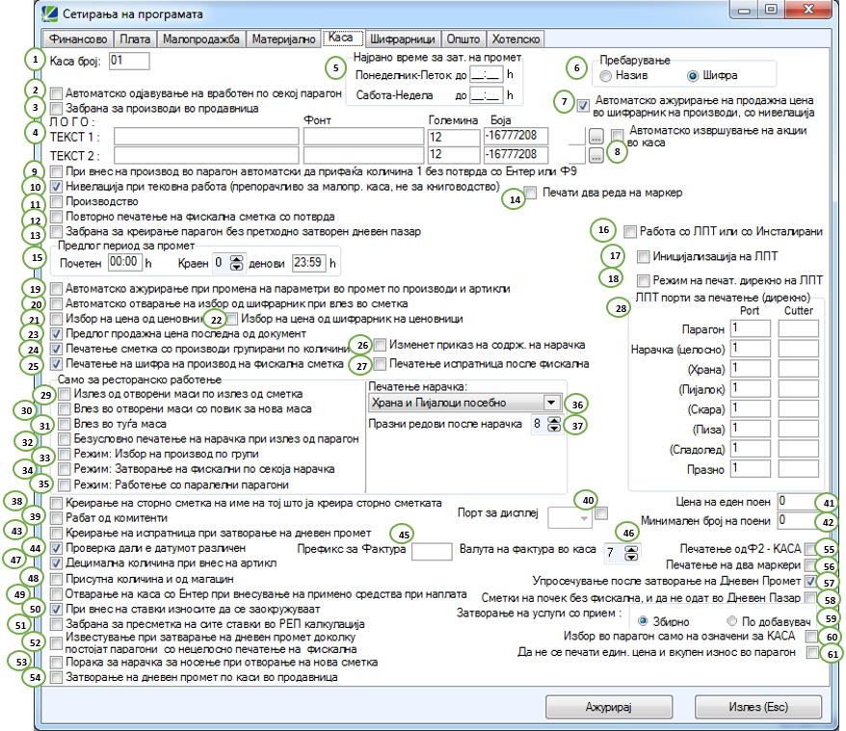
Task: Uncheck Нивелација при тековна работа
Action: point(56,187)
